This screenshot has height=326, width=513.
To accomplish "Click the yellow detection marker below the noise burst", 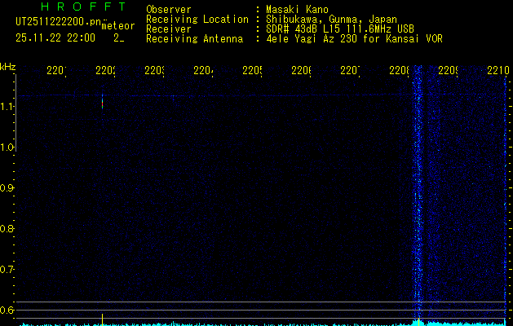I will coord(418,321).
